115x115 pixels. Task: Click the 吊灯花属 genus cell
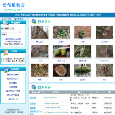pyautogui.click(x=108, y=97)
